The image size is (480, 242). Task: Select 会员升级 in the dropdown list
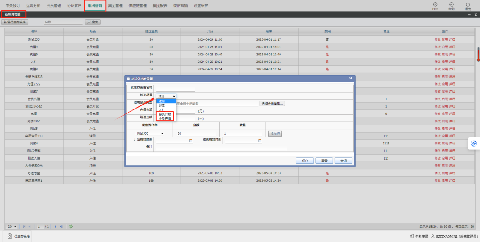point(167,114)
